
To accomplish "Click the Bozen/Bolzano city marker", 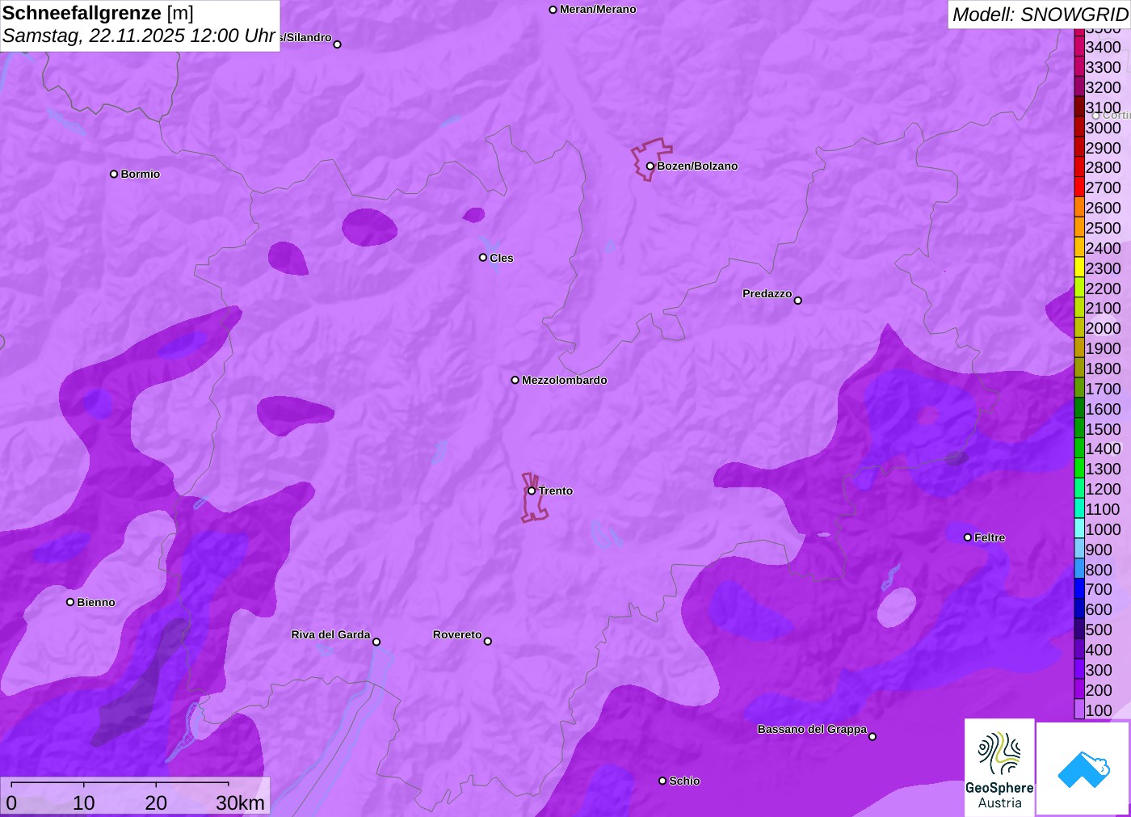I will point(650,166).
